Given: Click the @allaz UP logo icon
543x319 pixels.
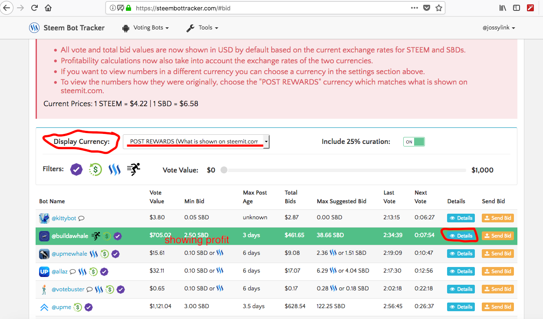Looking at the screenshot, I should (44, 272).
